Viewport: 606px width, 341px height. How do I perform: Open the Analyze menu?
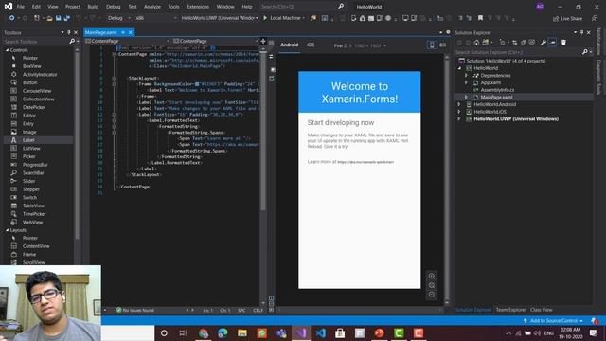pos(152,7)
